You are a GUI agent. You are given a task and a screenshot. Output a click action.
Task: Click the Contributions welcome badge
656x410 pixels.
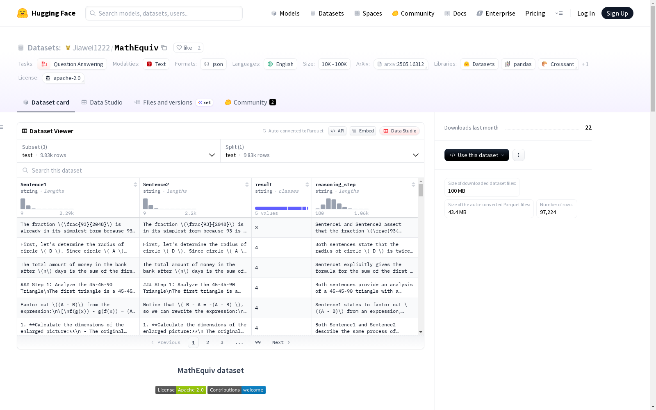237,390
